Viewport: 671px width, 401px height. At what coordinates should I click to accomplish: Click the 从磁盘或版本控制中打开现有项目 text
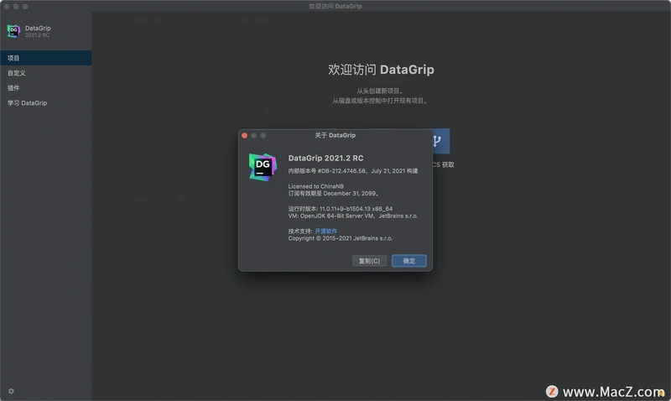[380, 101]
